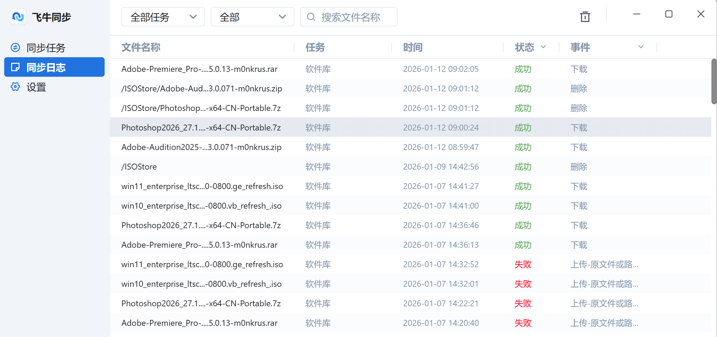This screenshot has height=337, width=717.
Task: Click the 时间 column header
Action: coord(413,47)
